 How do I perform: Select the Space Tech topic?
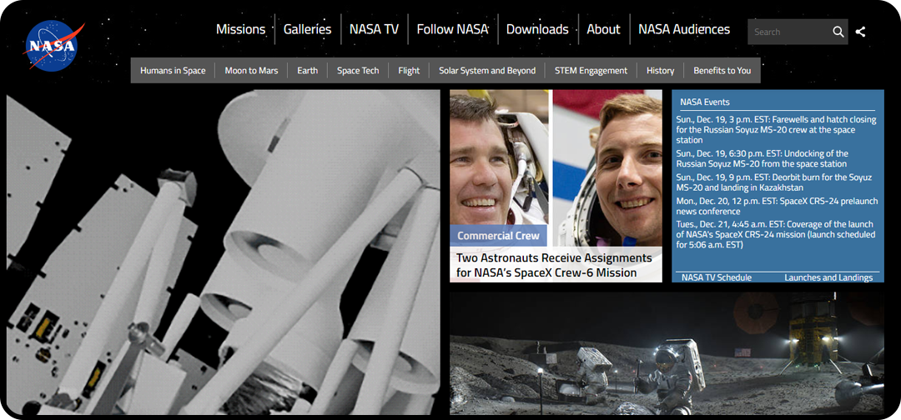click(358, 71)
